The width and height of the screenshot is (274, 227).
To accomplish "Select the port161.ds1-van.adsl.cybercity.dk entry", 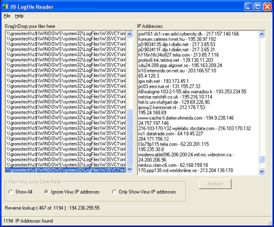I will pos(189,34).
